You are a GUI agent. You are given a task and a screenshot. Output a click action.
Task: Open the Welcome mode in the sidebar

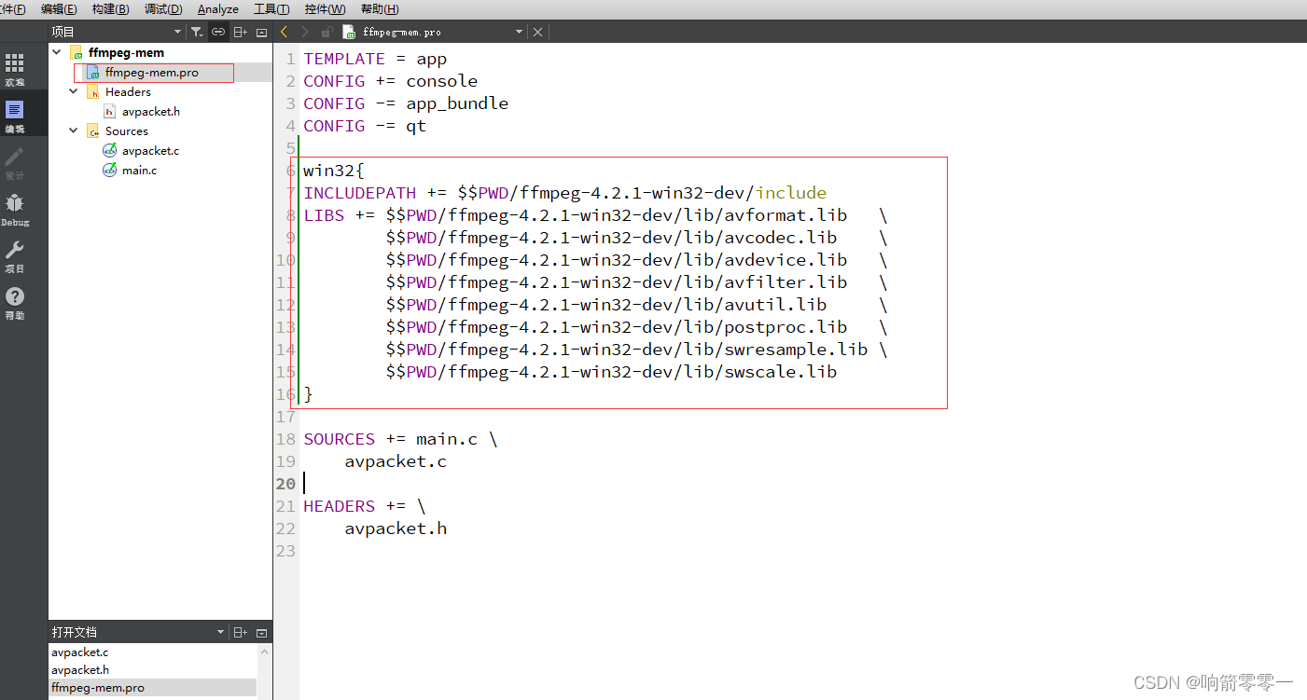[x=14, y=70]
